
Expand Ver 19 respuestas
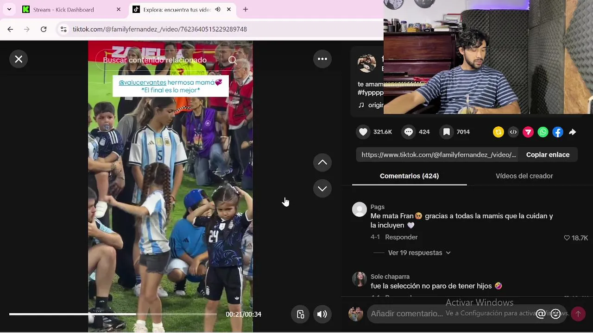point(419,253)
